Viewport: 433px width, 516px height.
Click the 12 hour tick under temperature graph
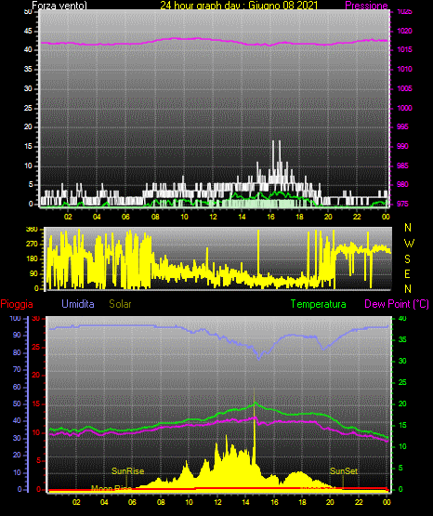tap(217, 502)
